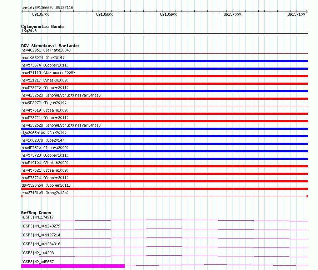Screen dimensions: 318x270
Task: Click the blue bar under nsv573720
Action: pyautogui.click(x=164, y=91)
